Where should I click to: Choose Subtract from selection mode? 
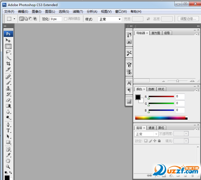[x=31, y=19]
